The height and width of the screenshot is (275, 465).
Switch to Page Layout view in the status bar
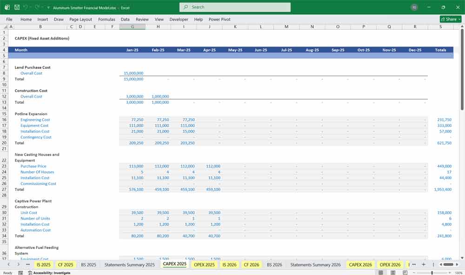392,272
